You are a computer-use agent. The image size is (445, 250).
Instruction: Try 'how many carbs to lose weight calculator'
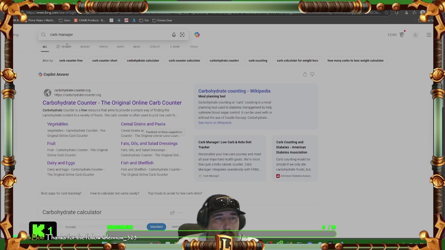coord(355,60)
